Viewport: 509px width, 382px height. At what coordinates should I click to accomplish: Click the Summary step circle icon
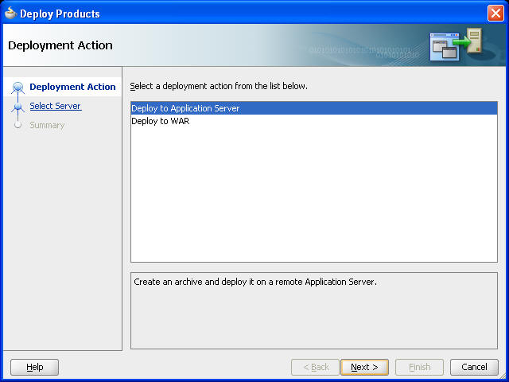click(17, 125)
